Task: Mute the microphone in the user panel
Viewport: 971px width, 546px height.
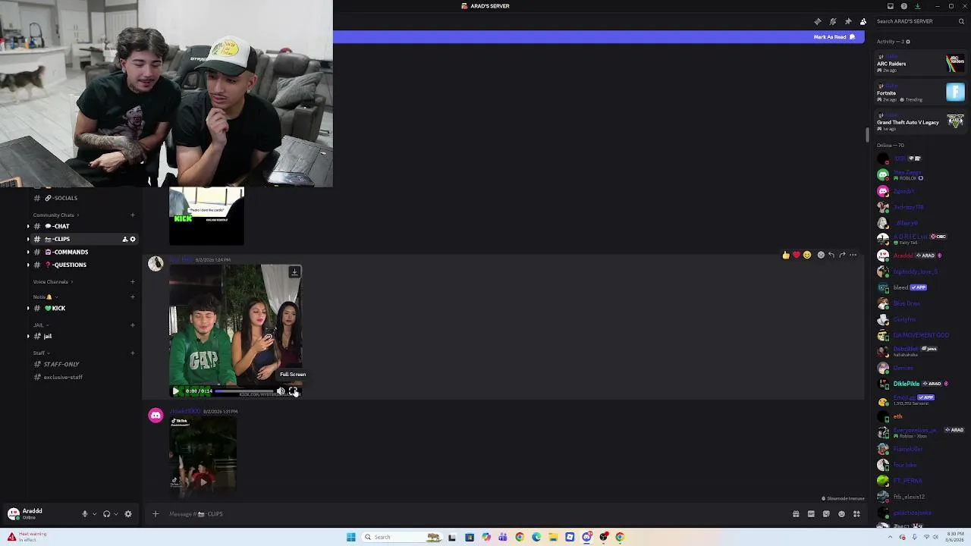Action: (x=85, y=513)
